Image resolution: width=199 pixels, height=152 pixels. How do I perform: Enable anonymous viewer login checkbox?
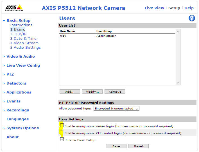point(62,125)
